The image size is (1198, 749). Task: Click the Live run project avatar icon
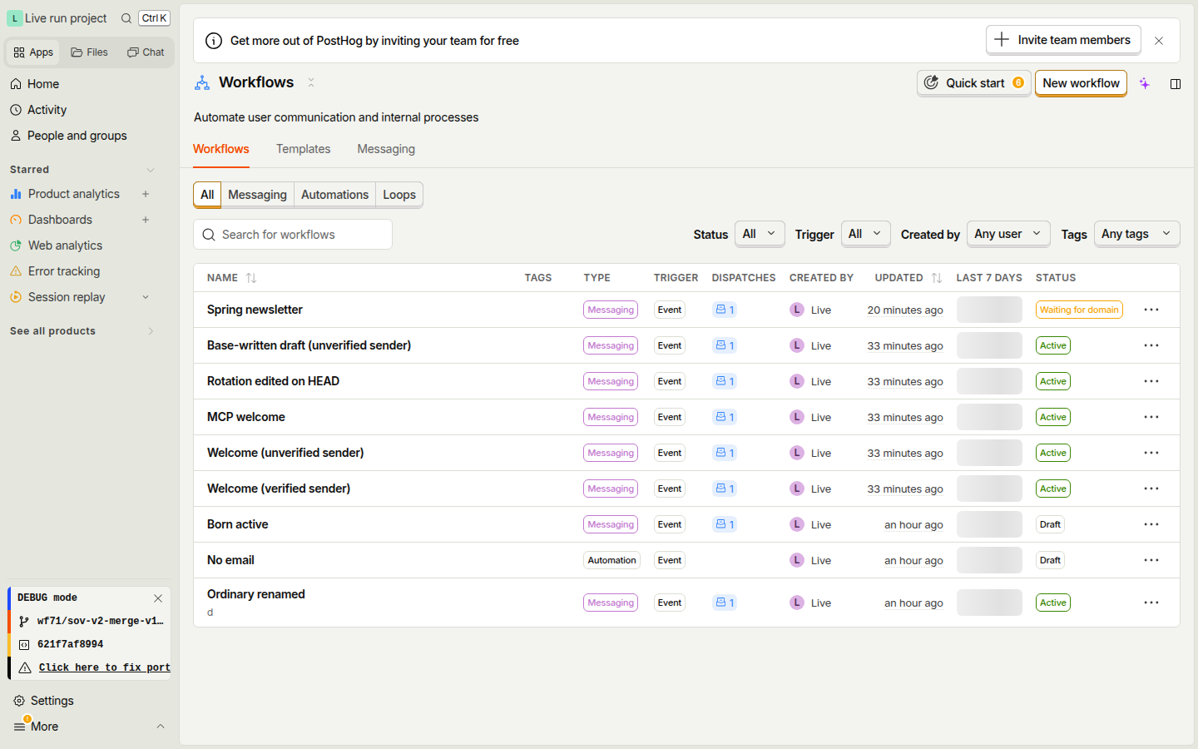15,18
